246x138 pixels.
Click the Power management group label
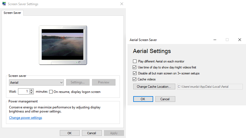click(23, 101)
